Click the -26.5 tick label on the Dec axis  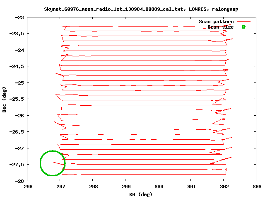click(17, 132)
